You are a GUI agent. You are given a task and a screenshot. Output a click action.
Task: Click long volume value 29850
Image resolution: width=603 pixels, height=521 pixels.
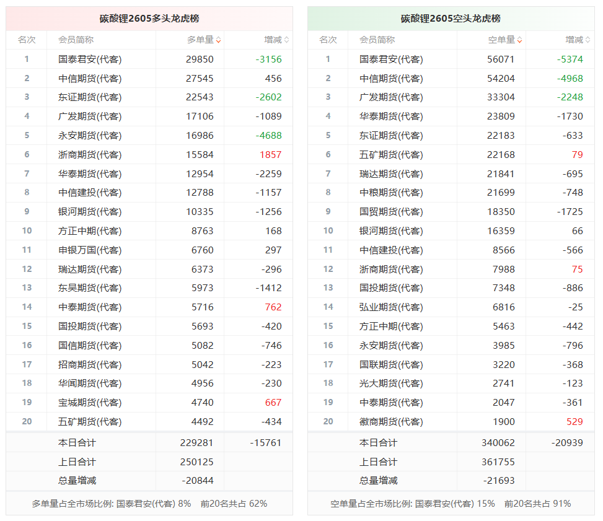[x=200, y=59]
